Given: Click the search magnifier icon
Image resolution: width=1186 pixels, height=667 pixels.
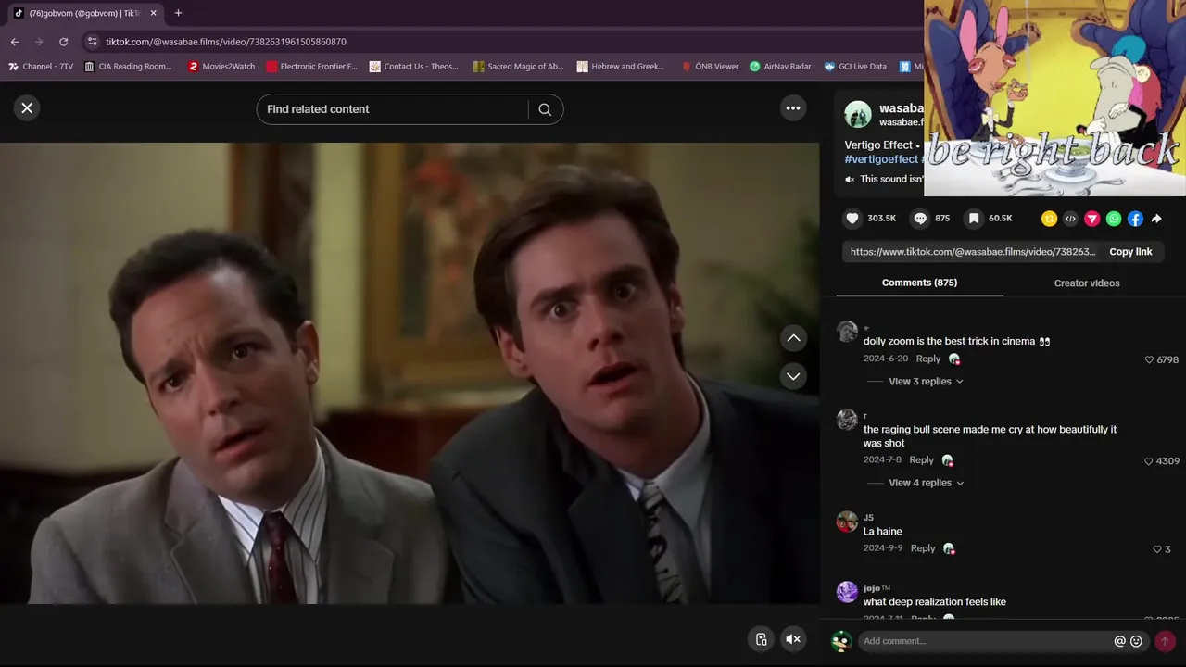Looking at the screenshot, I should [x=545, y=109].
